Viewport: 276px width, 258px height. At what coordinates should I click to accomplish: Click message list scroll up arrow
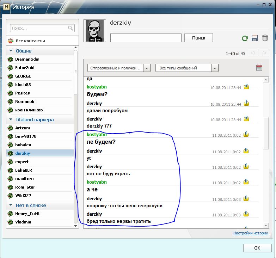click(266, 80)
